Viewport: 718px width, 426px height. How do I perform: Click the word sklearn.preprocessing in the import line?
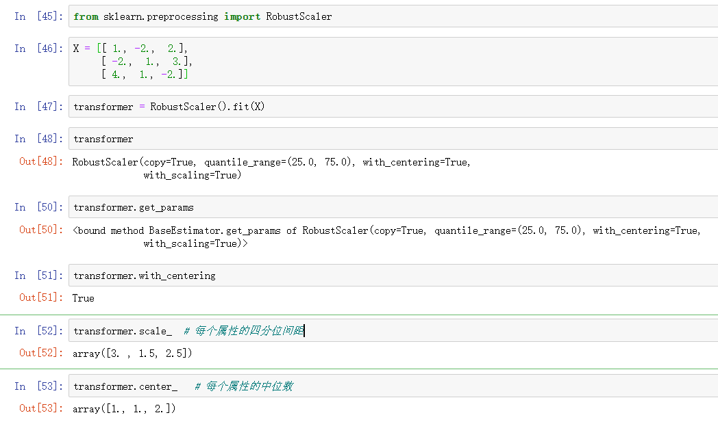click(x=161, y=17)
